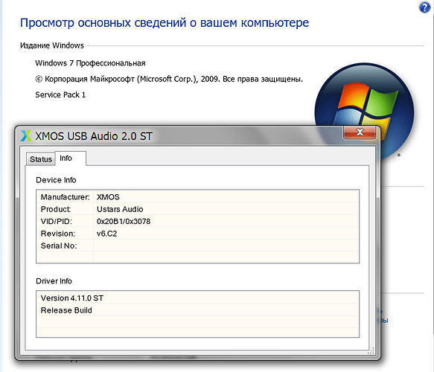Viewport: 434px width, 372px height.
Task: Click the Manufacturer: label
Action: click(x=65, y=197)
